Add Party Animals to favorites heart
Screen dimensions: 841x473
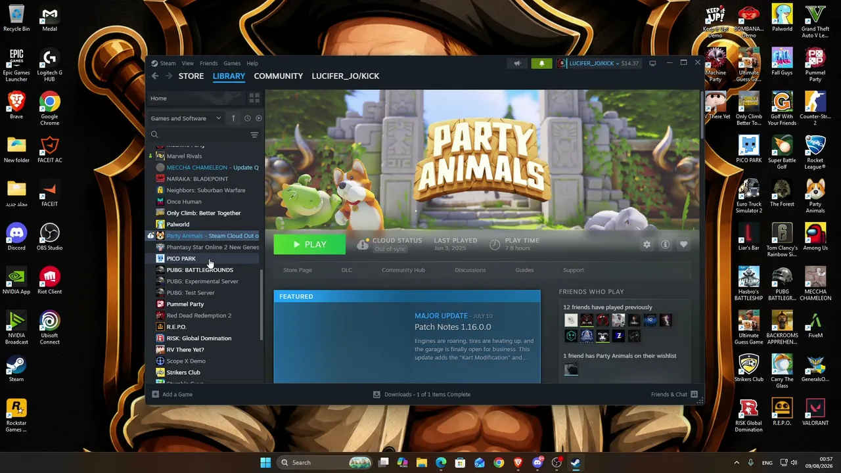[683, 244]
